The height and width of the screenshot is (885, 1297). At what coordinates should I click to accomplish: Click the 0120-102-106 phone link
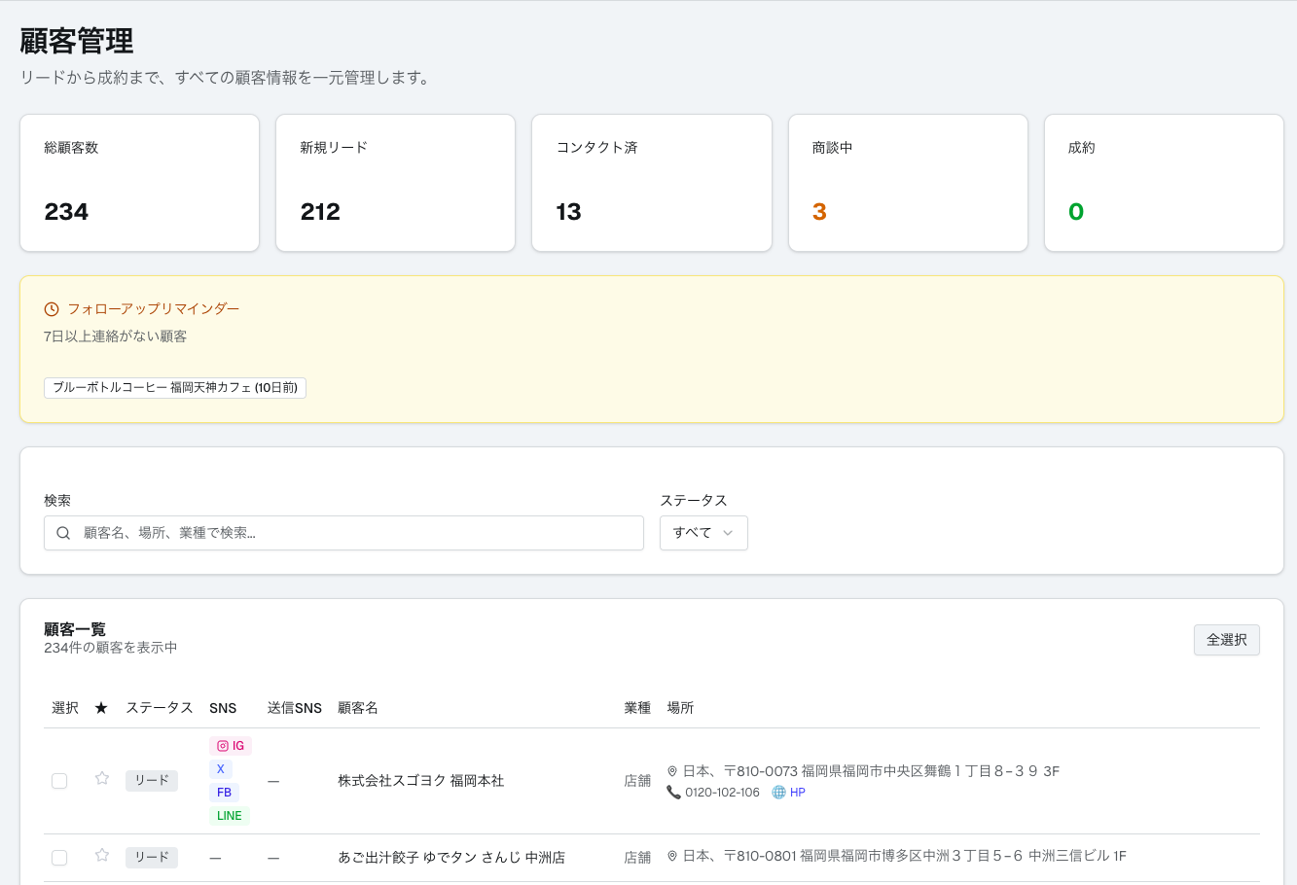(x=721, y=792)
